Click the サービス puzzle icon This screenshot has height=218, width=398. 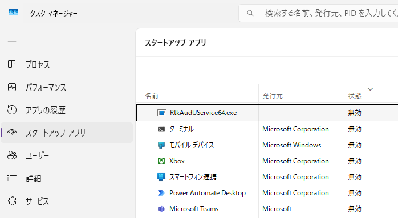(x=12, y=201)
